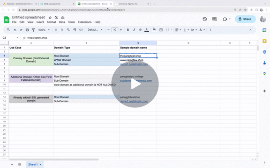Decrease decimal places icon

pos(68,30)
